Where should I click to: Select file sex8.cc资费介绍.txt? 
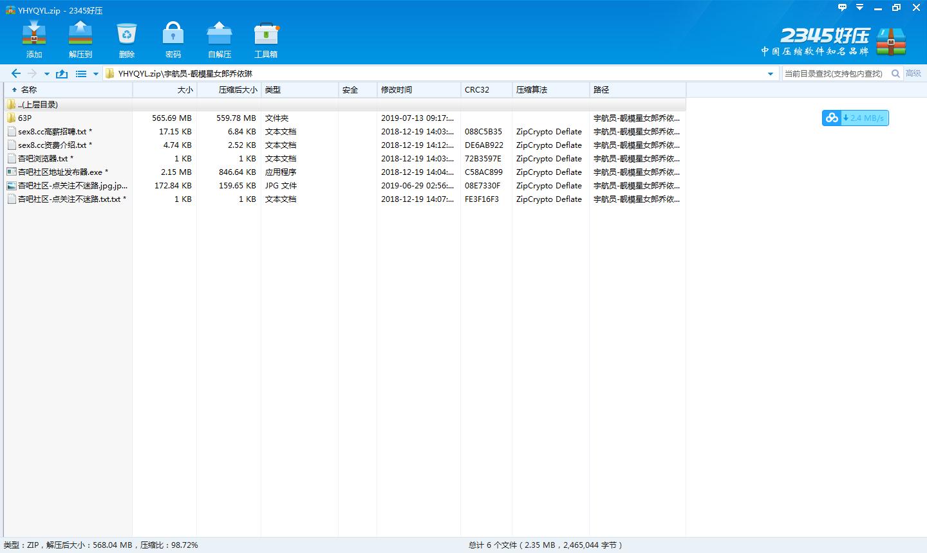tap(345, 145)
